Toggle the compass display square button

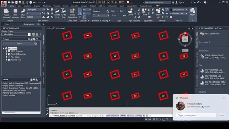pos(84,17)
